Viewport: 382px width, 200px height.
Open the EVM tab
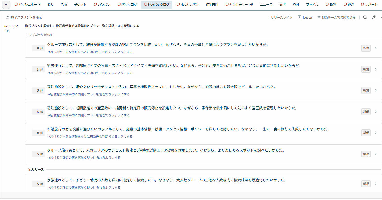point(331,4)
